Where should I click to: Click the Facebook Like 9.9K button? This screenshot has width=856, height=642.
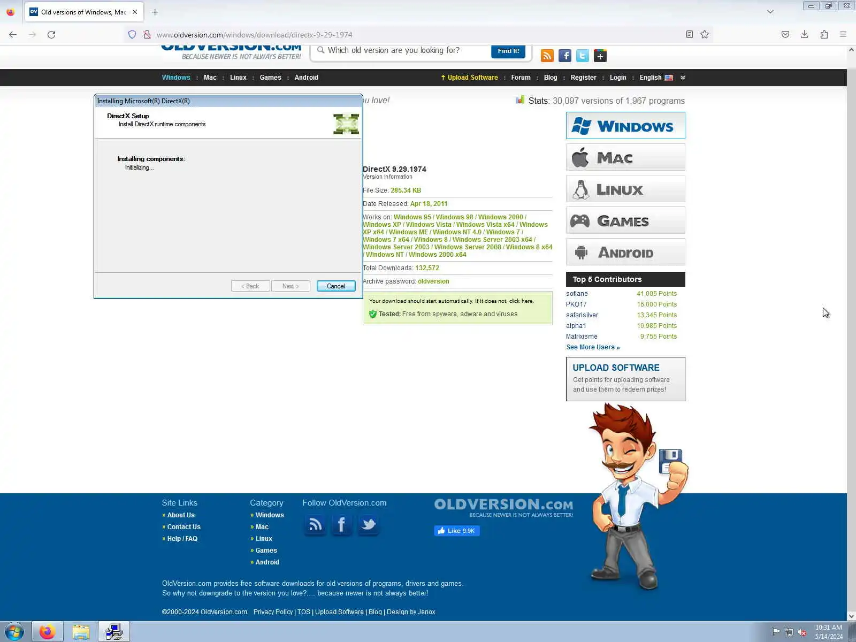[x=457, y=531]
